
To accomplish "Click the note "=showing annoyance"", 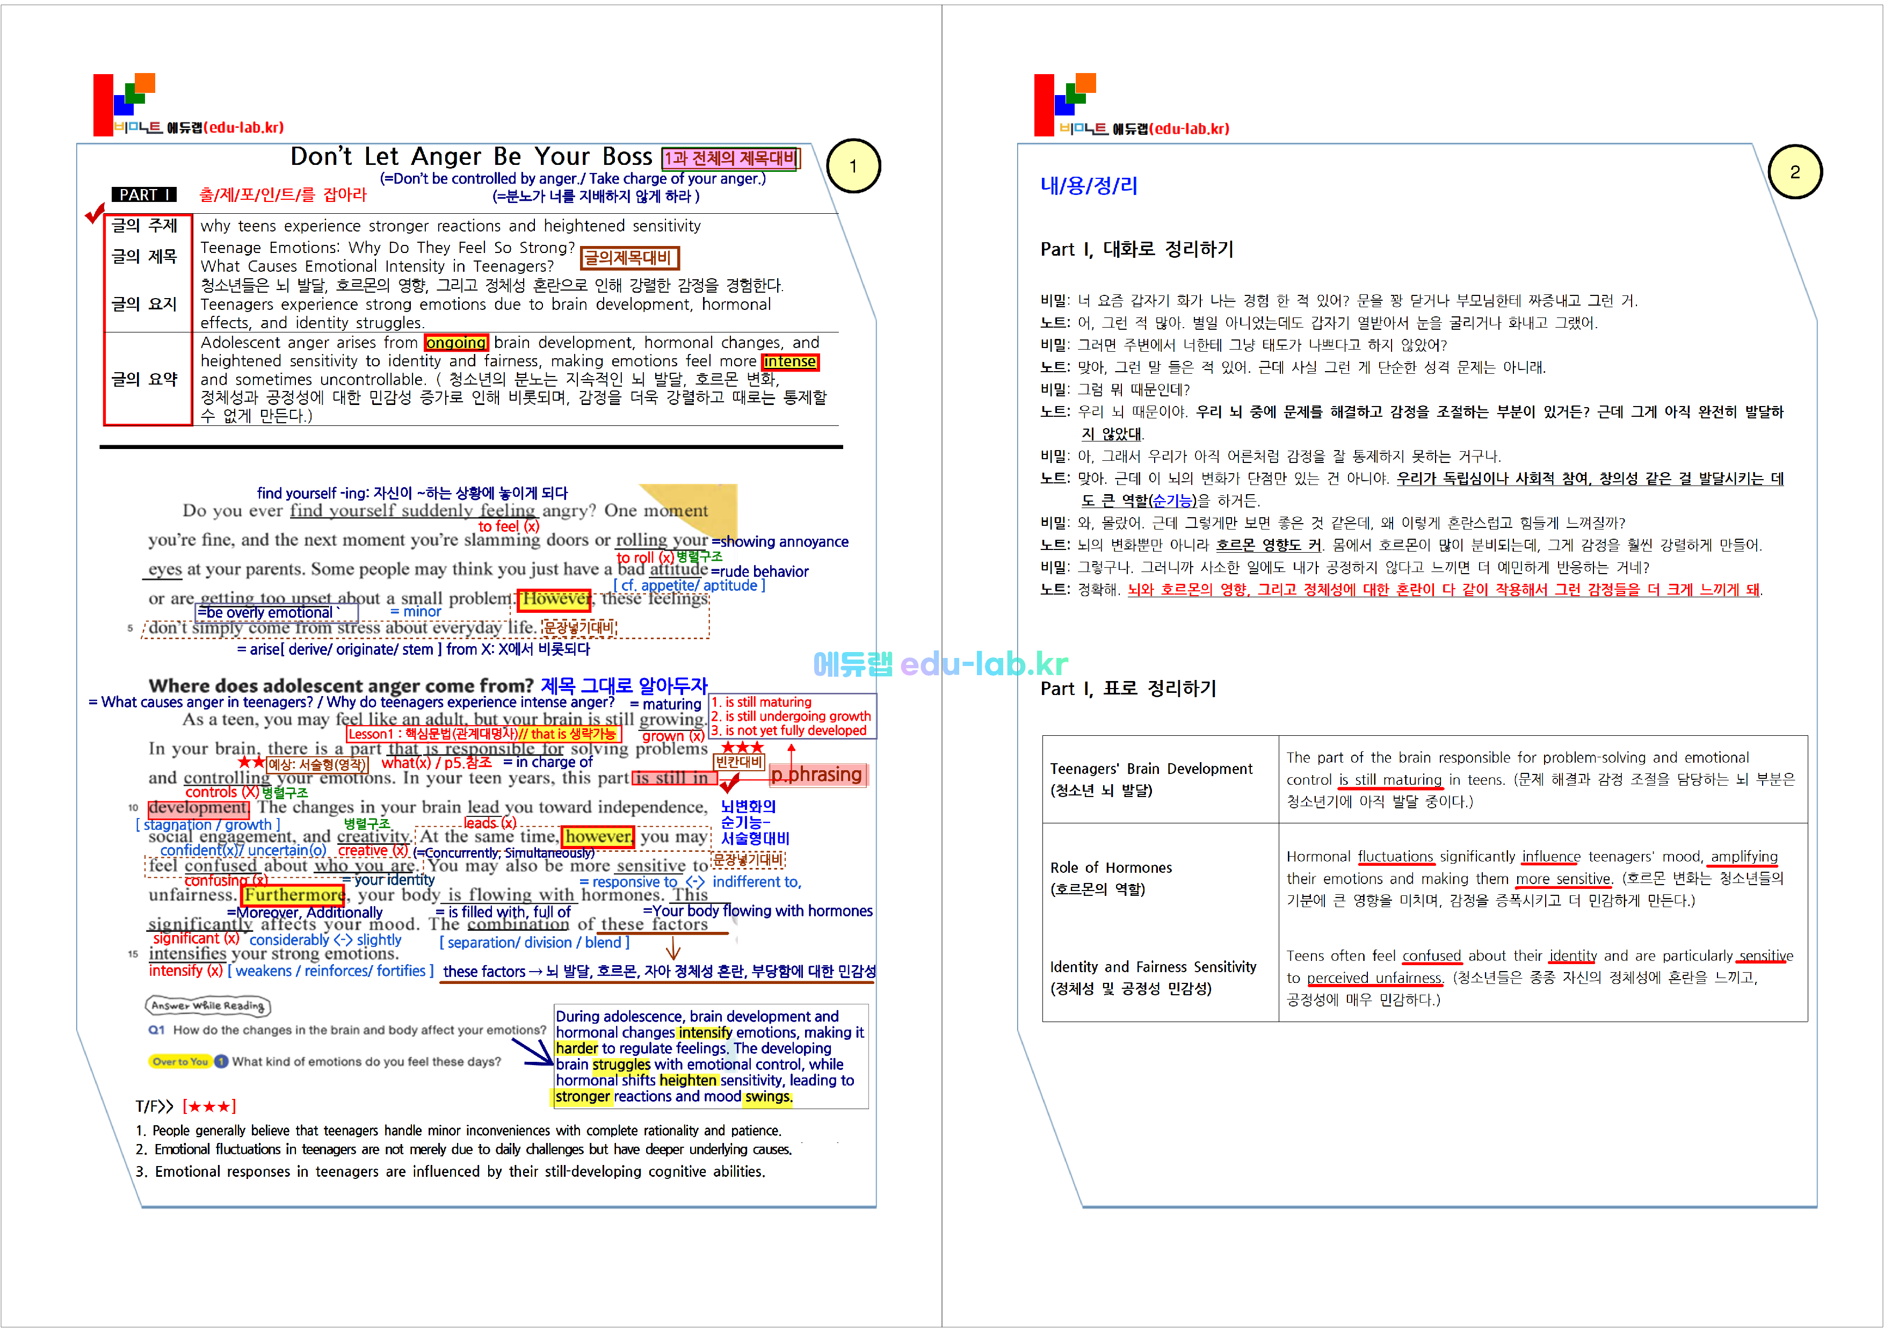I will (x=779, y=542).
